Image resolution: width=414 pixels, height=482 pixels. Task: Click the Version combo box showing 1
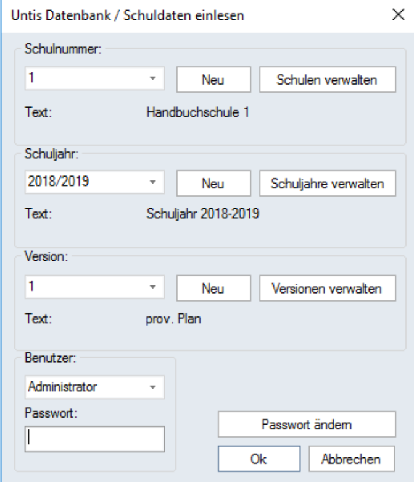[94, 287]
